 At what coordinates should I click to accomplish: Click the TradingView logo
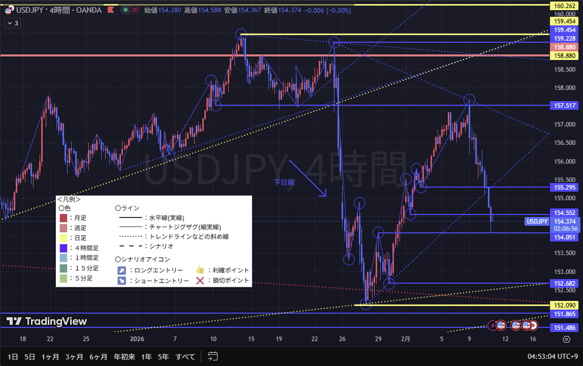47,321
